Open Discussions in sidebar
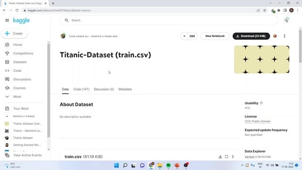Image resolution: width=302 pixels, height=170 pixels. pyautogui.click(x=22, y=79)
